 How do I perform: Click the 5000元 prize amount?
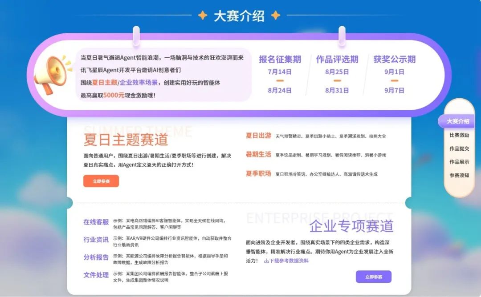pos(114,95)
